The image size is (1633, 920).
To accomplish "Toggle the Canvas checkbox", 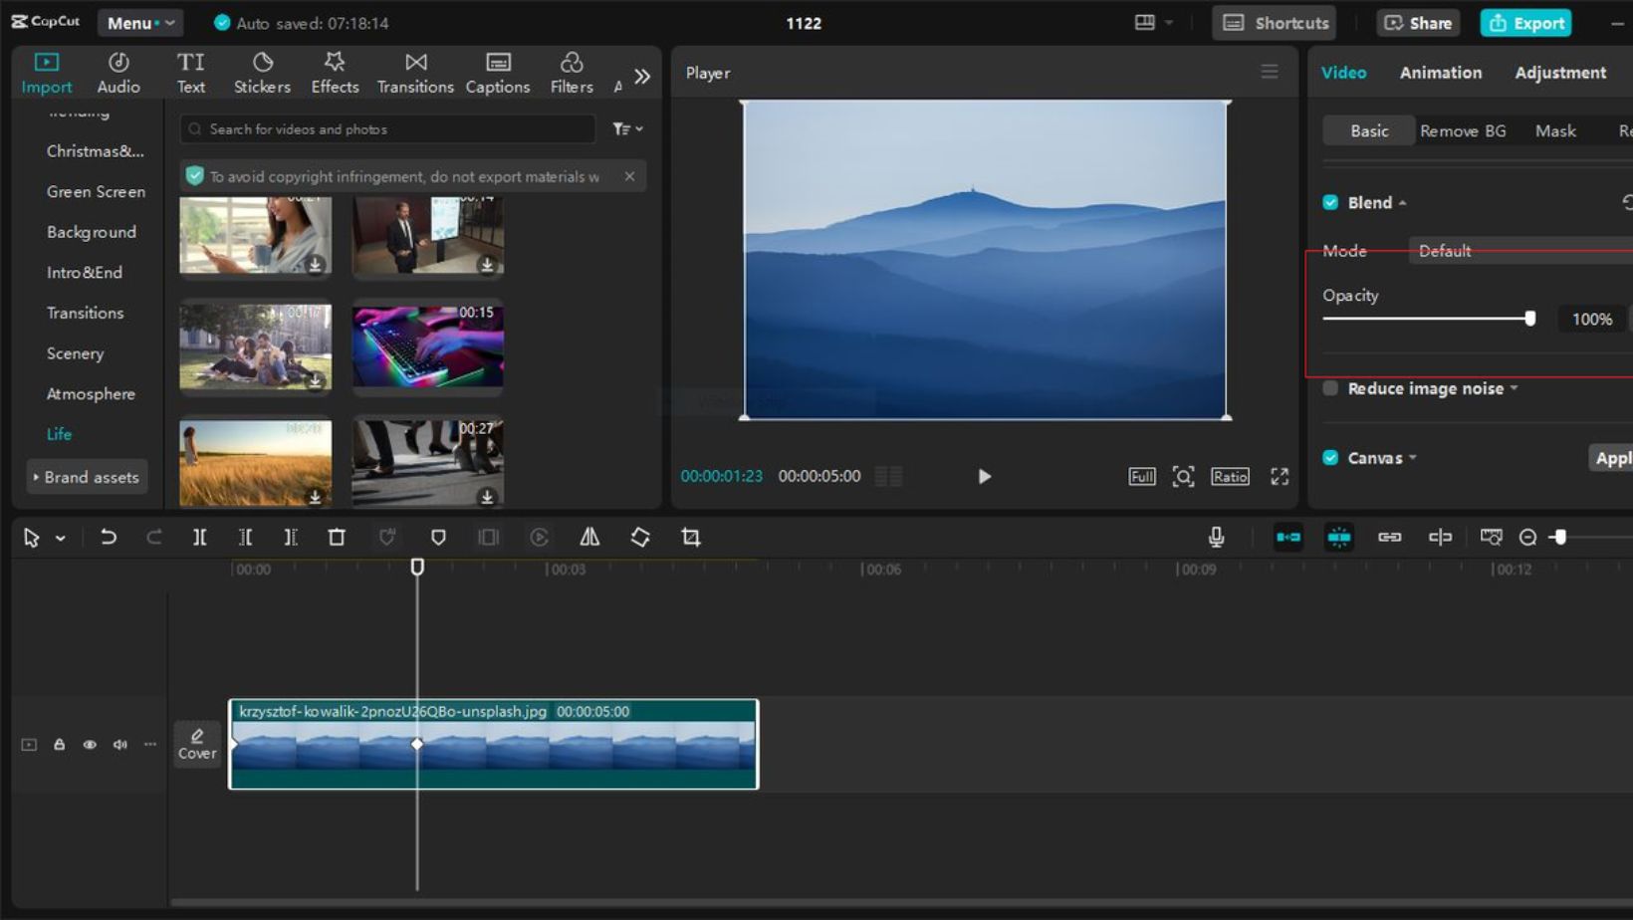I will click(1330, 458).
